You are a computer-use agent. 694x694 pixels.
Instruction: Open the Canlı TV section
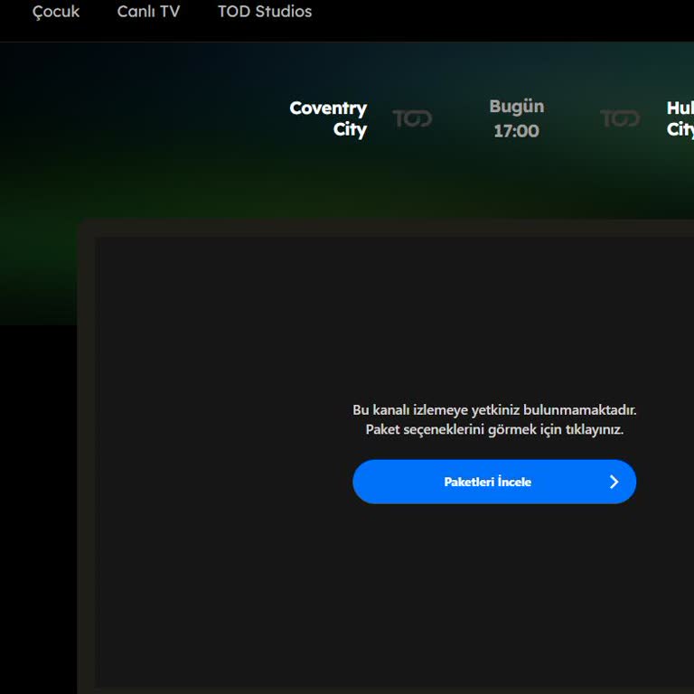click(148, 12)
